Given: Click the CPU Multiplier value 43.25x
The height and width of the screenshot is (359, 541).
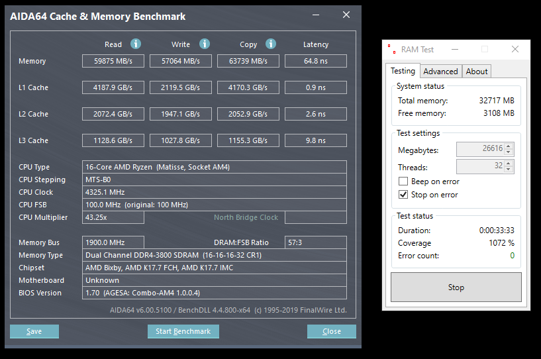Looking at the screenshot, I should coord(113,217).
